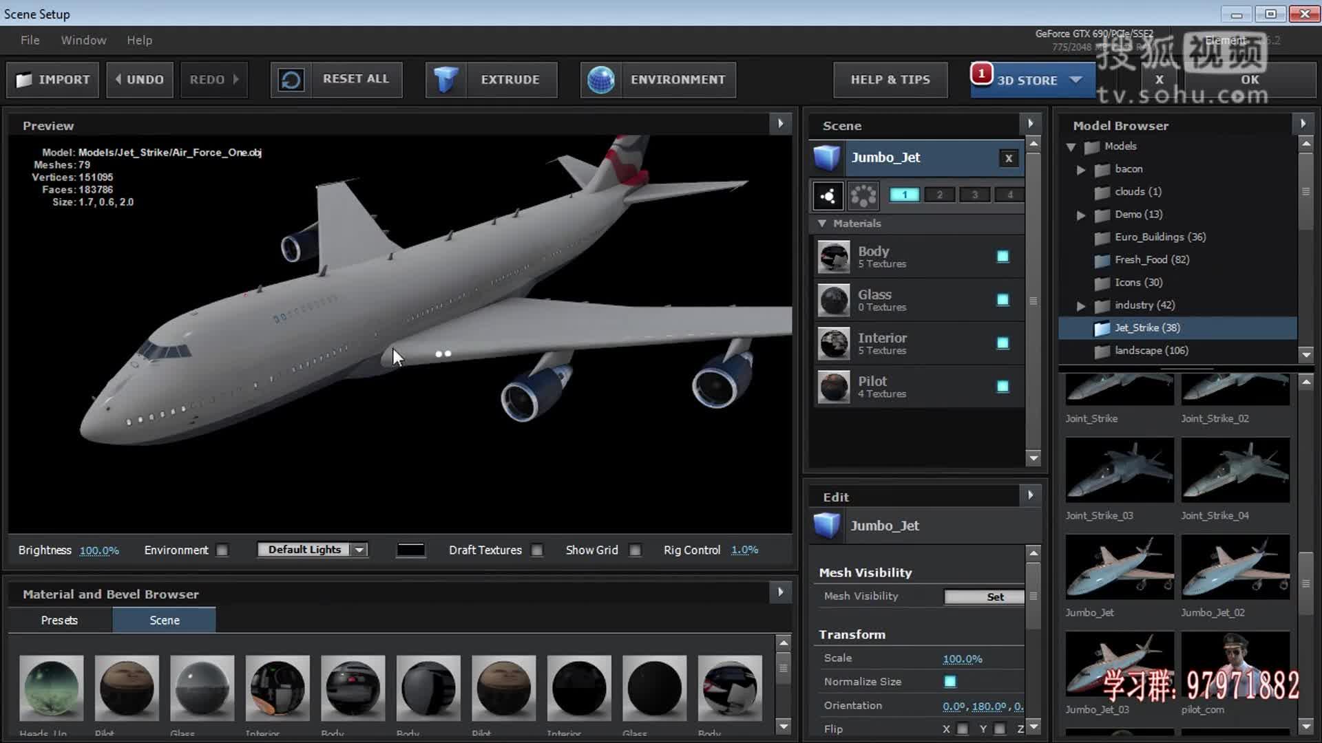Click the Environment globe icon
Image resolution: width=1322 pixels, height=743 pixels.
point(600,80)
